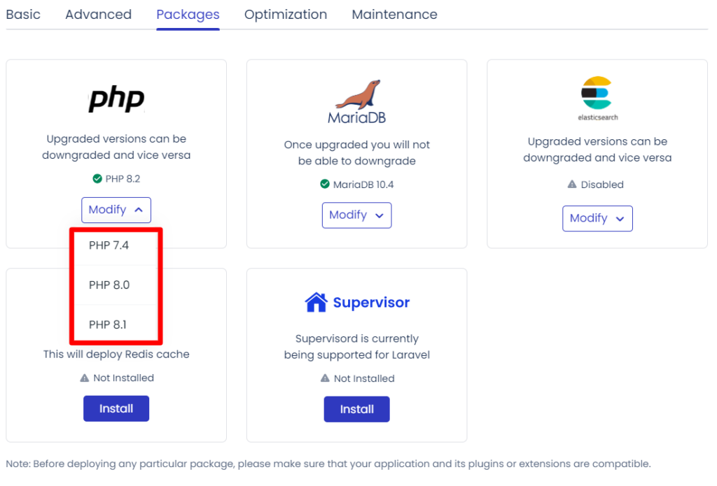The width and height of the screenshot is (717, 486).
Task: Open the MariaDB Modify dropdown
Action: pyautogui.click(x=356, y=215)
